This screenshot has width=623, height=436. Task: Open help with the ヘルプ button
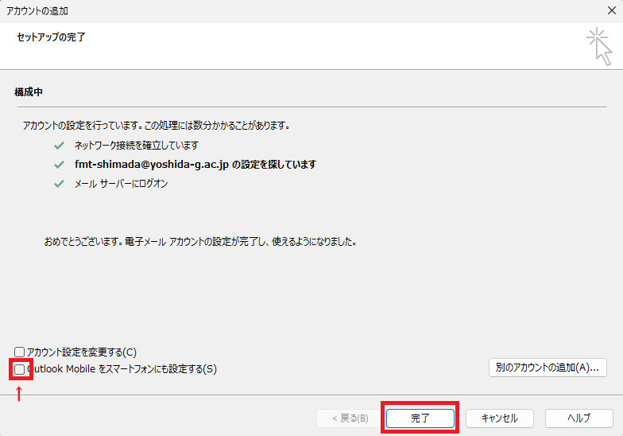point(578,418)
